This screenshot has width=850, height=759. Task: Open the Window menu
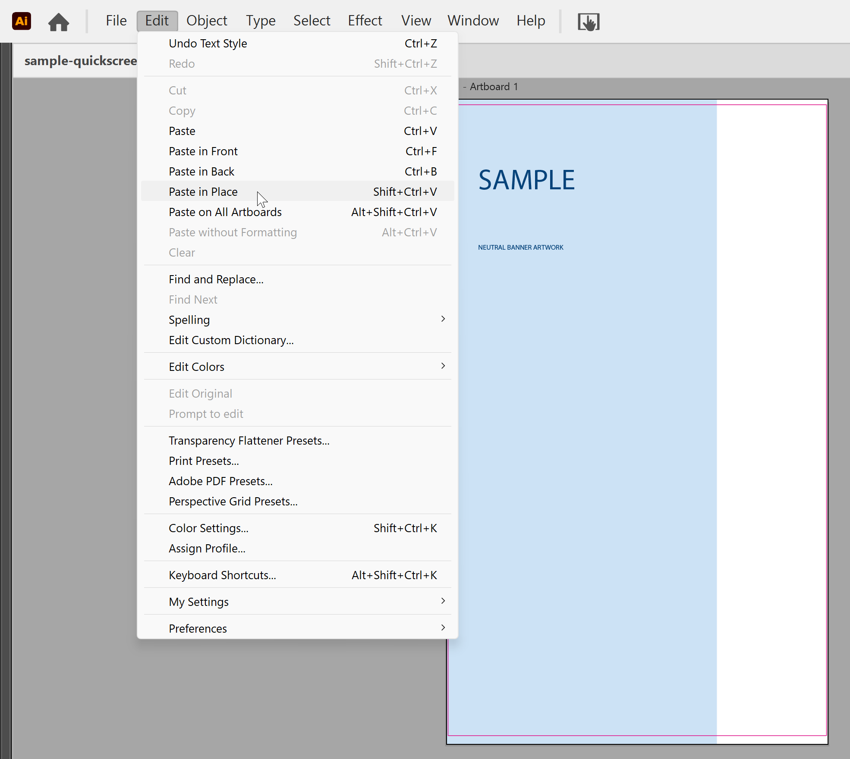point(473,21)
